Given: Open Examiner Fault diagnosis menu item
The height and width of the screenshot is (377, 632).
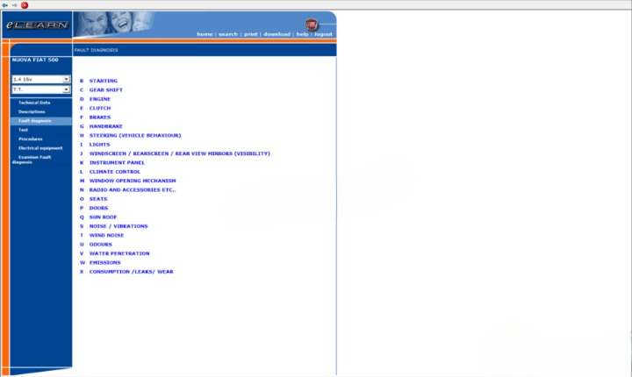Looking at the screenshot, I should (34, 160).
